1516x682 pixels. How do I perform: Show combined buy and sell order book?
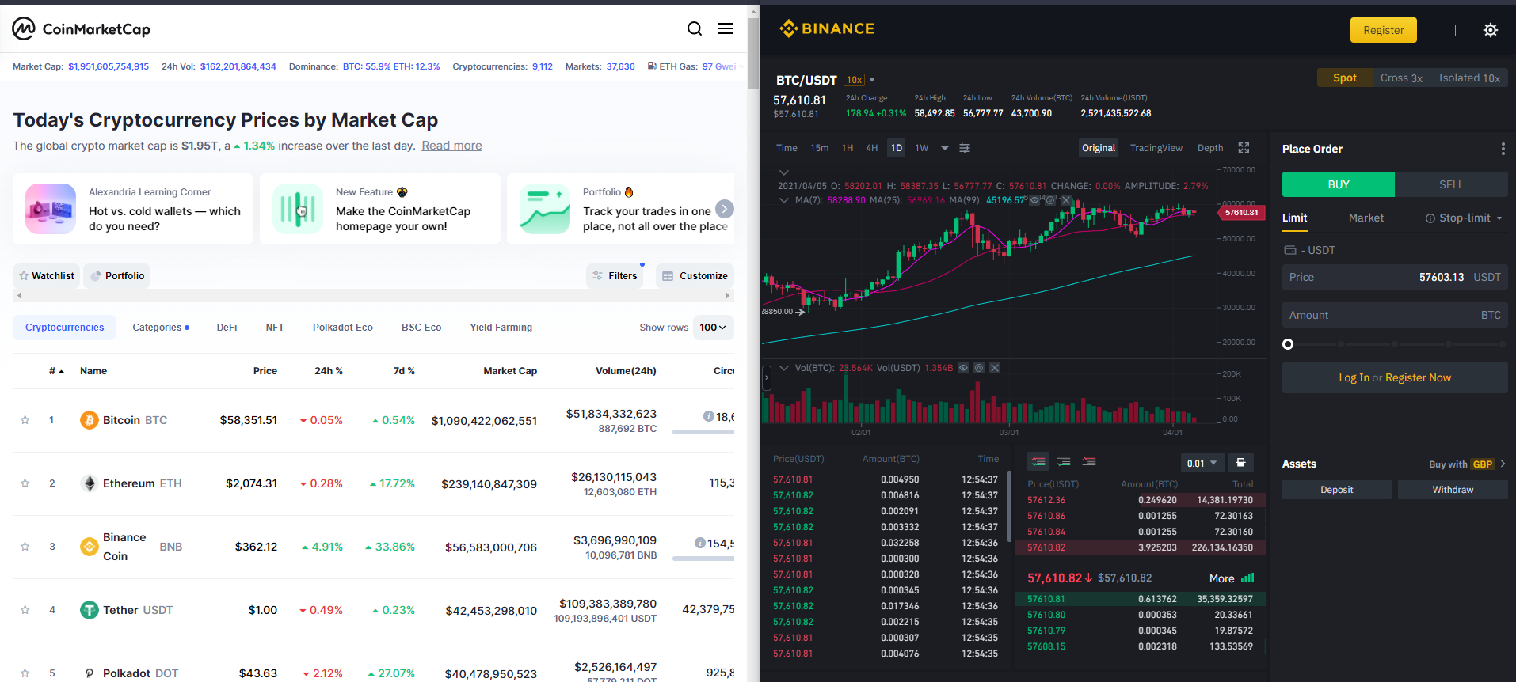[1038, 461]
